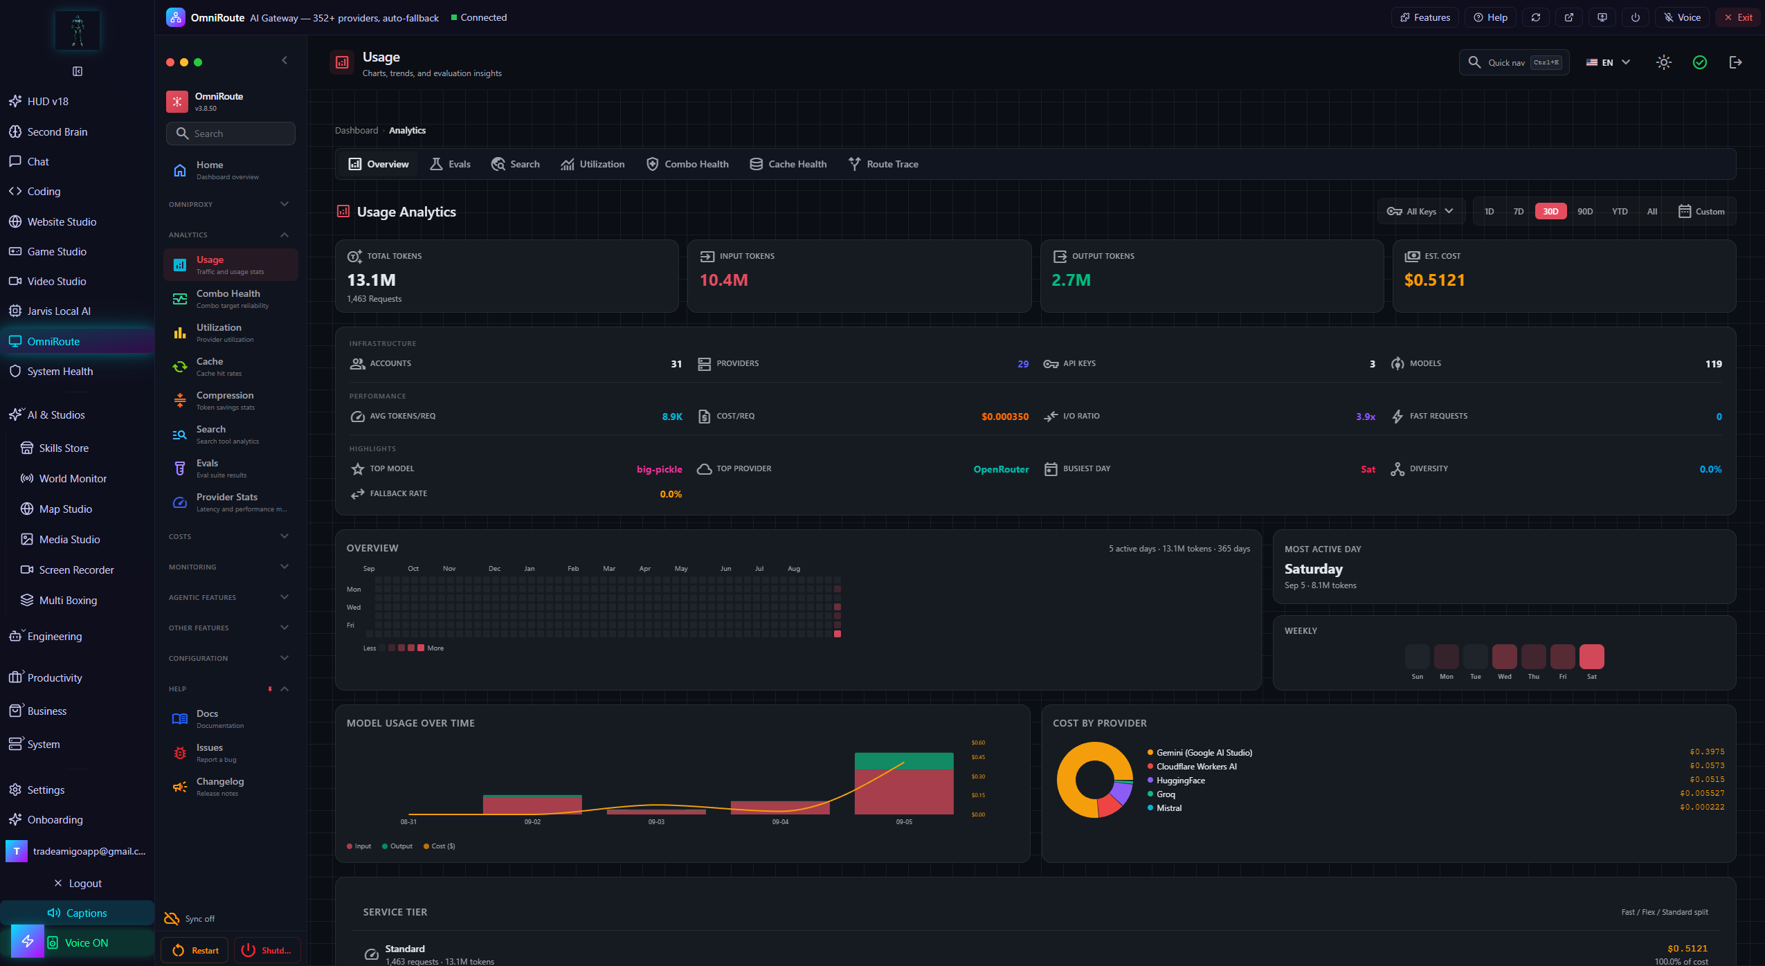The height and width of the screenshot is (966, 1765).
Task: Click the green status check icon
Action: [1700, 62]
